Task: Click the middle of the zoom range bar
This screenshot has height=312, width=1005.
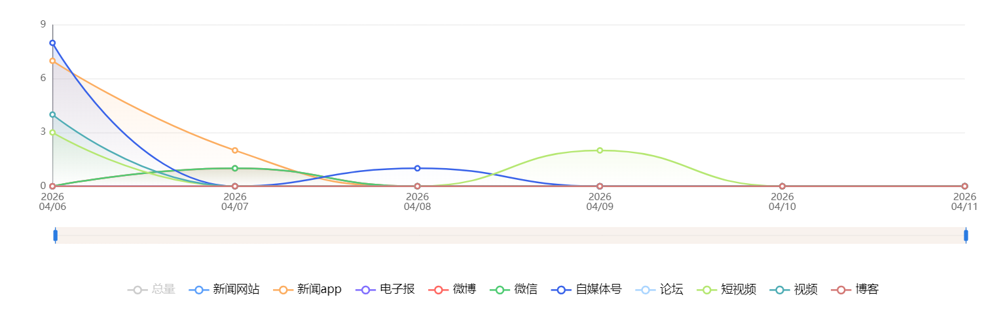Action: point(511,235)
